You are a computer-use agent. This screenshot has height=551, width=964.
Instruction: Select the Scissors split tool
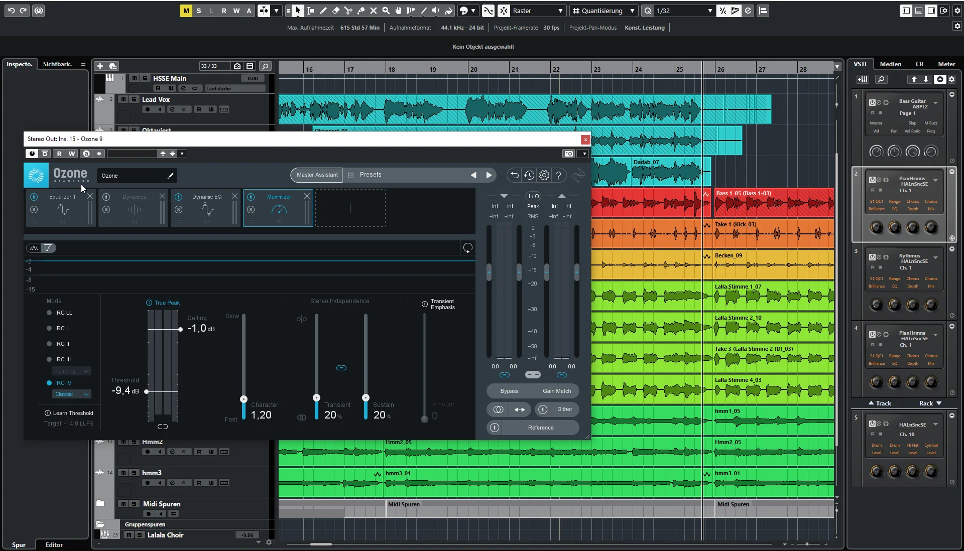[x=348, y=11]
